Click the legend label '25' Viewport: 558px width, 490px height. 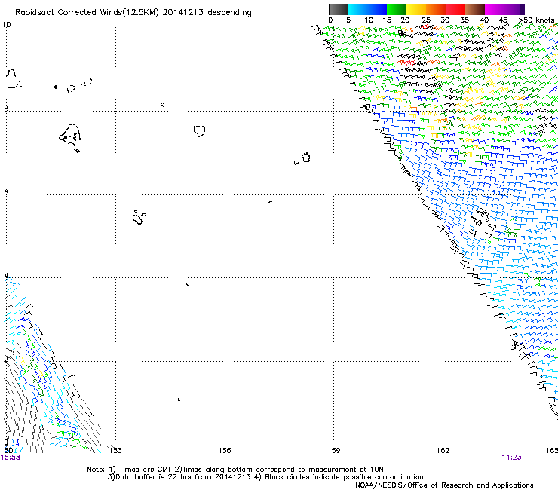(426, 20)
